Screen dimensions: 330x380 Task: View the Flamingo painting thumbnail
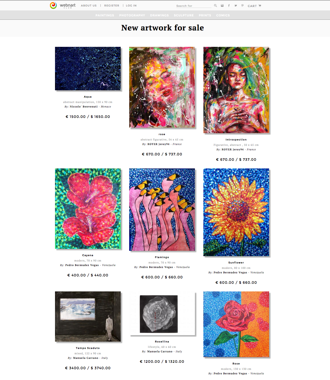click(x=162, y=210)
